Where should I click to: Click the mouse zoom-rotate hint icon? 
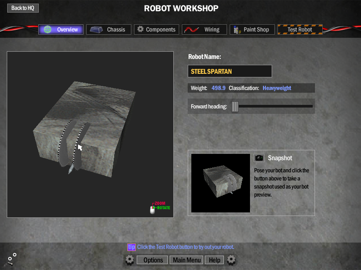(x=153, y=210)
